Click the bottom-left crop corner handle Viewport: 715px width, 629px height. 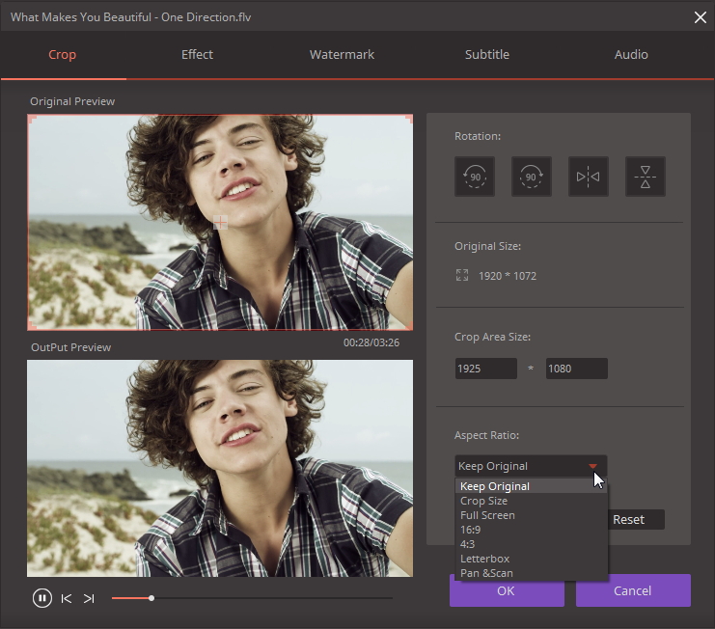(32, 326)
